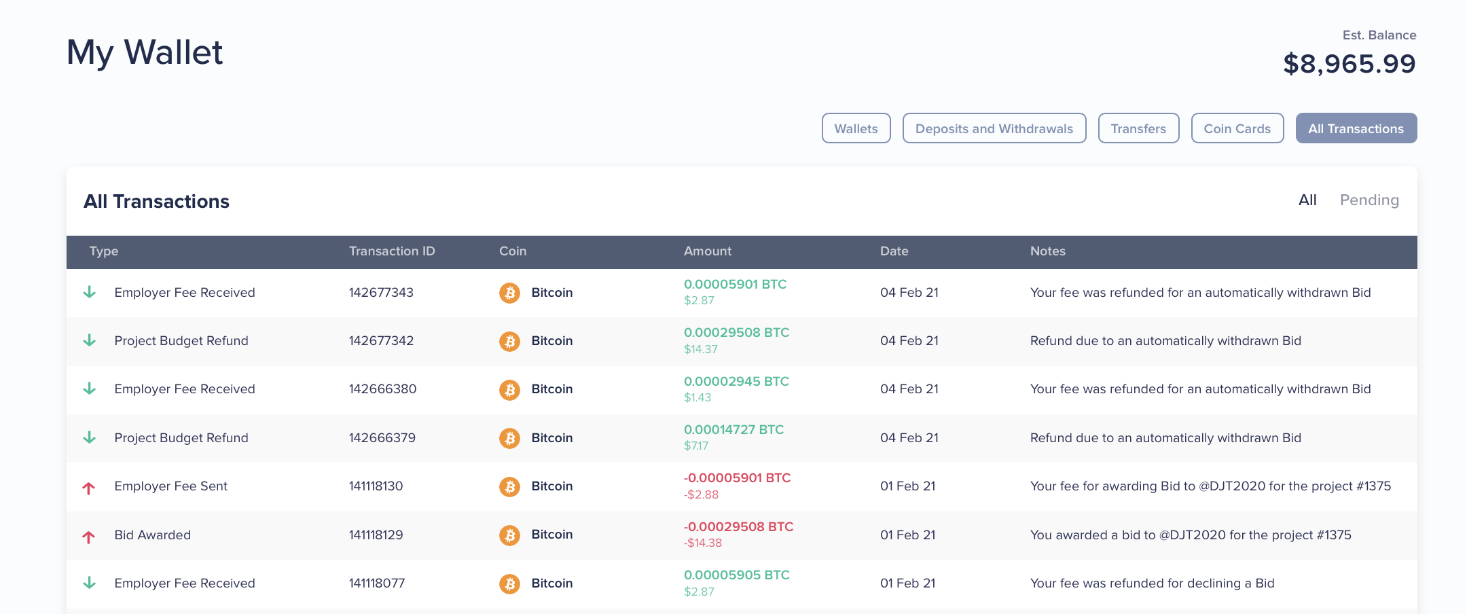Click green received arrow for transaction 142677342
Image resolution: width=1467 pixels, height=614 pixels.
click(89, 341)
